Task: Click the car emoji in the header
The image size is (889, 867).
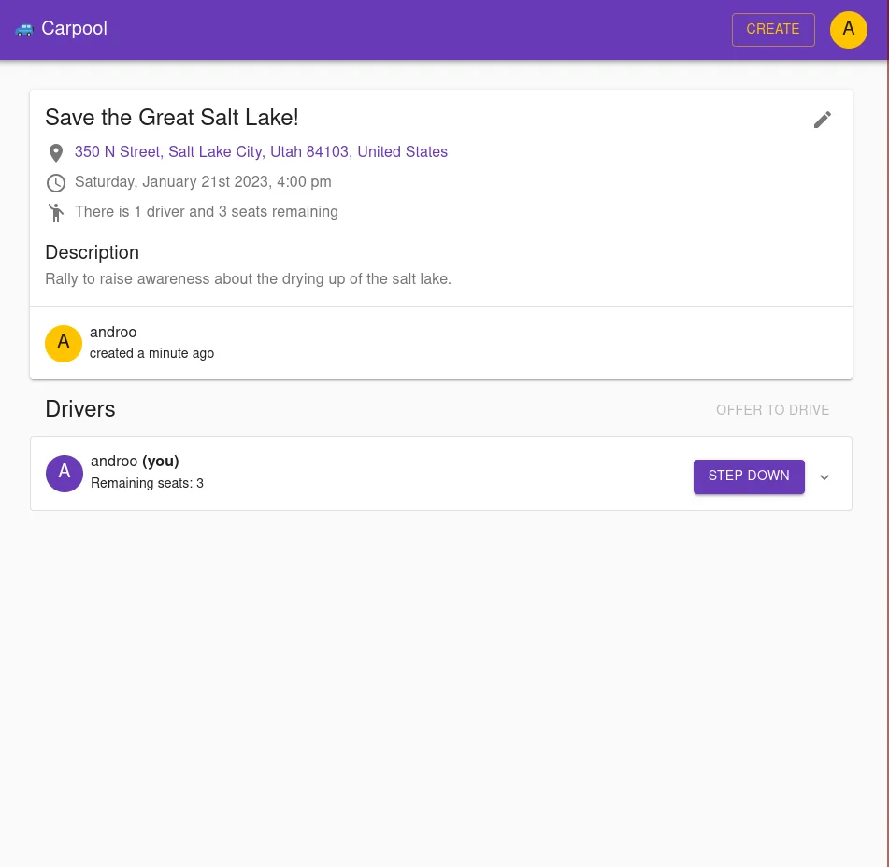Action: coord(24,29)
